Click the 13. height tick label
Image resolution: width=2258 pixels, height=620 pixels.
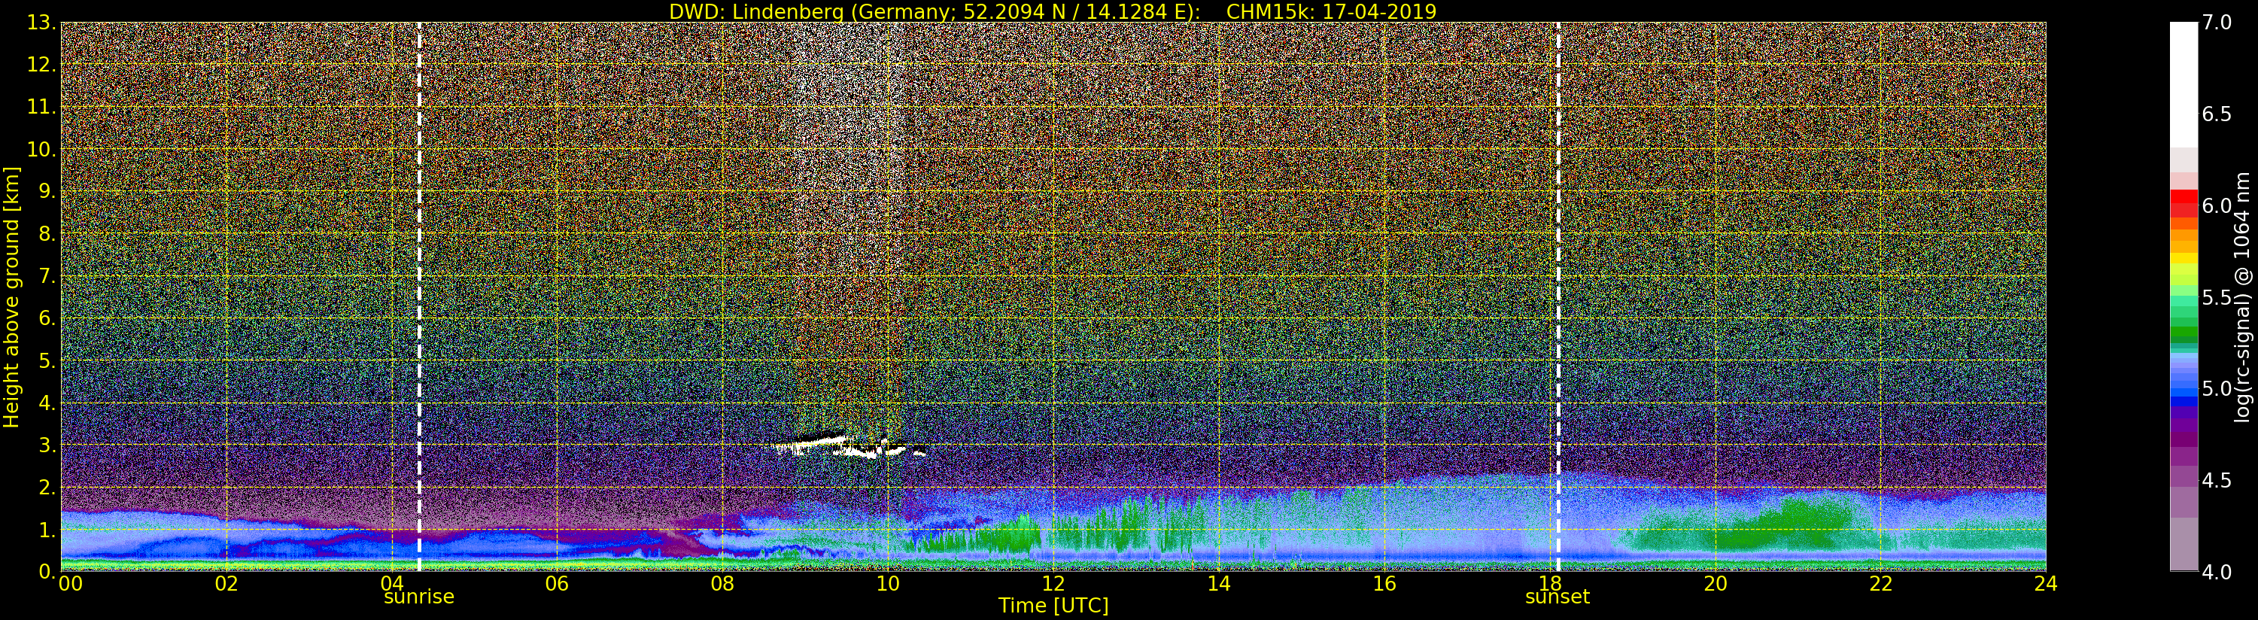[41, 23]
